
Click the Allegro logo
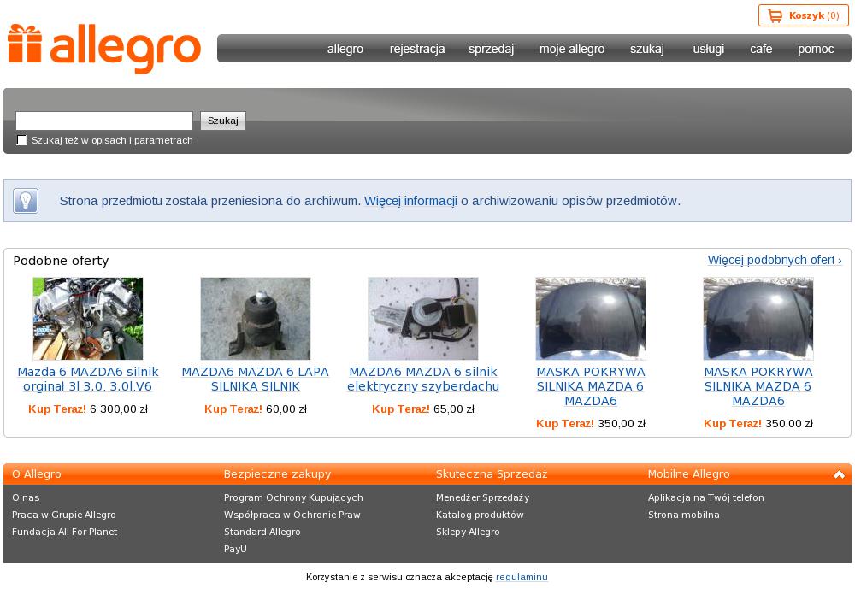104,49
